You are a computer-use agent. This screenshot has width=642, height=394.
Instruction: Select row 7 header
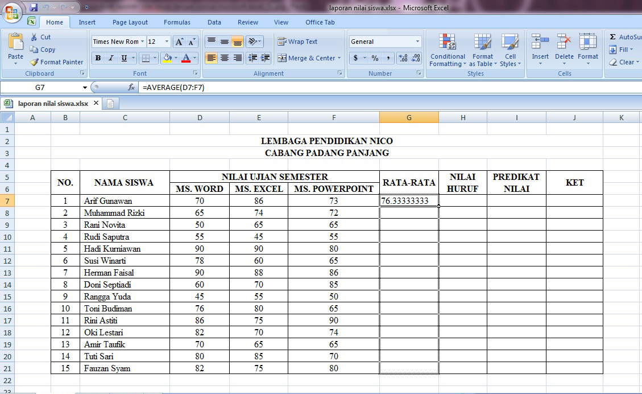pos(7,201)
